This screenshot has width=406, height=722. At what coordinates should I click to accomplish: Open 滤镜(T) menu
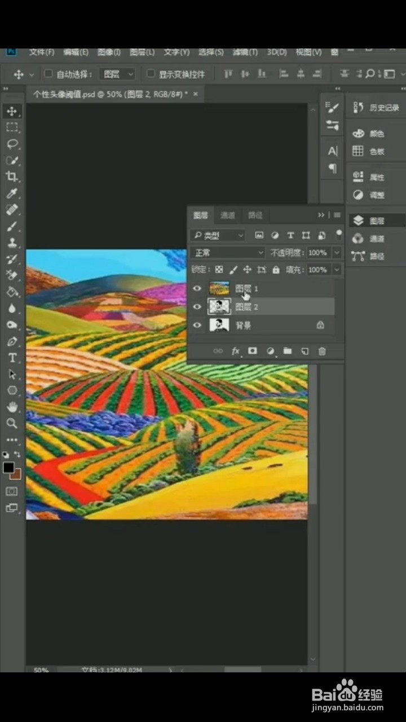245,52
